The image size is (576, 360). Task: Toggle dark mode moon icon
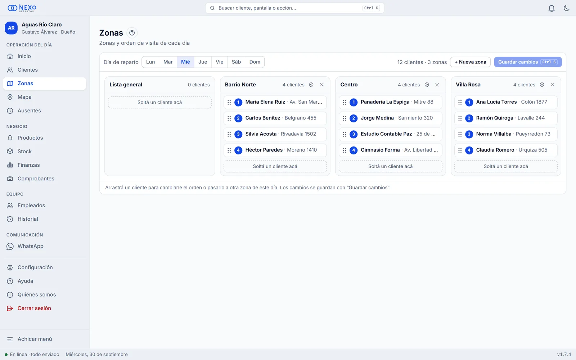567,8
